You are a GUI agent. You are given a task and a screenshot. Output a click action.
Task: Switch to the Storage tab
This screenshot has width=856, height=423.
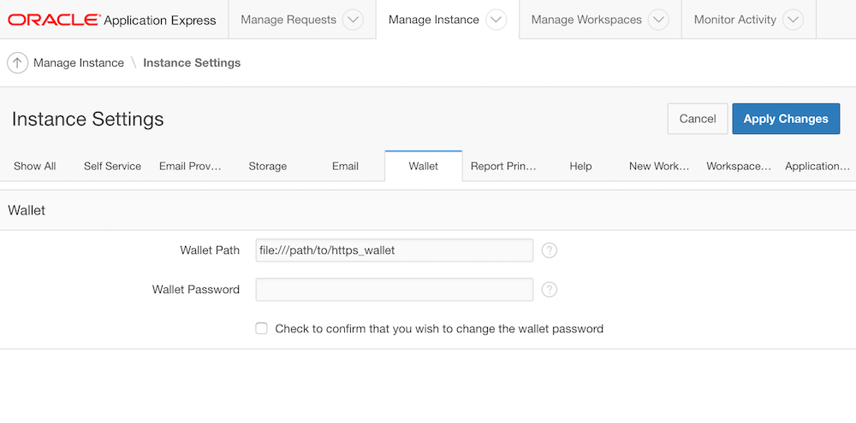coord(267,167)
